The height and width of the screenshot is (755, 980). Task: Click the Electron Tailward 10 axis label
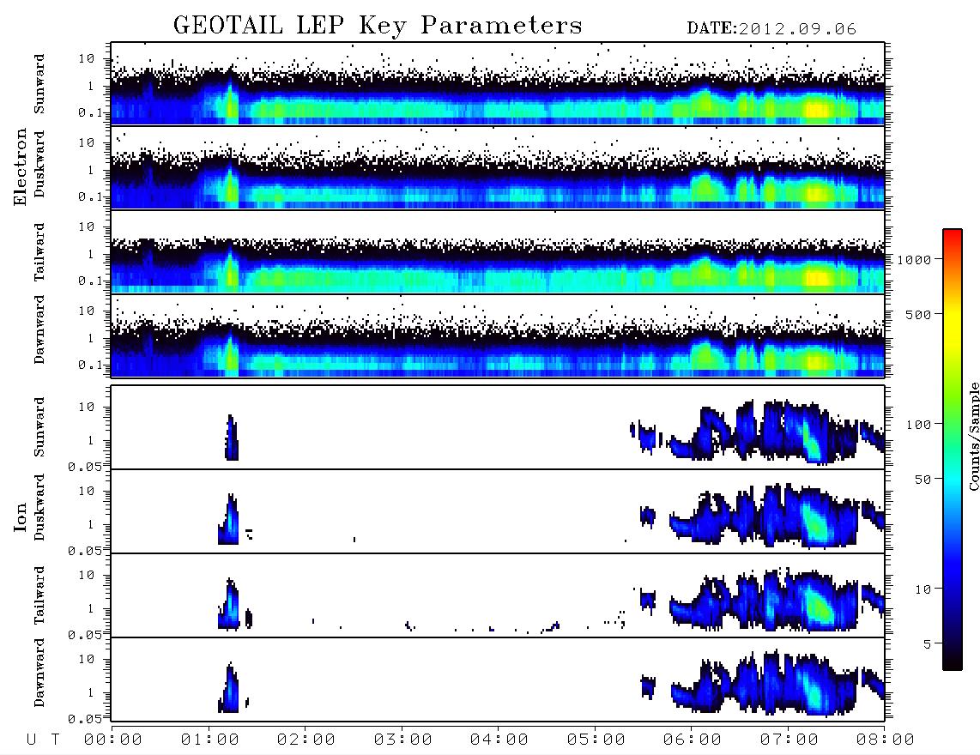(87, 226)
